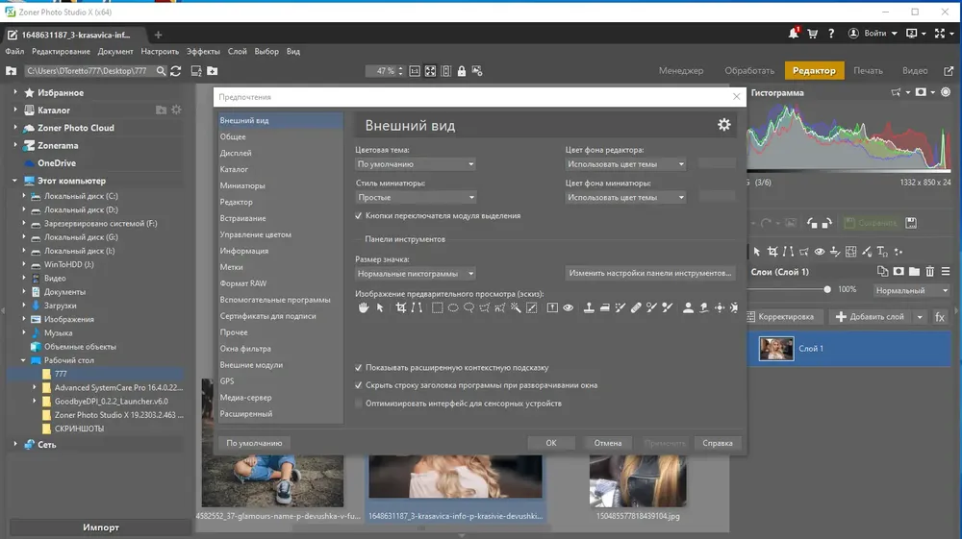Viewport: 962px width, 539px height.
Task: Toggle 'Кнопки переключателя модуля выделения' checkbox
Action: pos(359,216)
